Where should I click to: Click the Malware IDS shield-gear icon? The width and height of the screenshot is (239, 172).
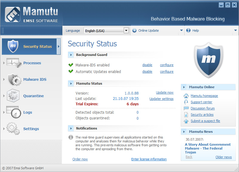pyautogui.click(x=14, y=79)
